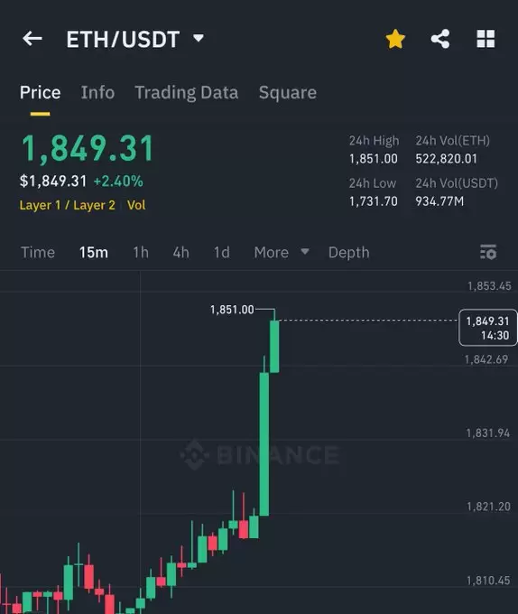Switch to the Square tab
518x614 pixels.
pyautogui.click(x=288, y=93)
